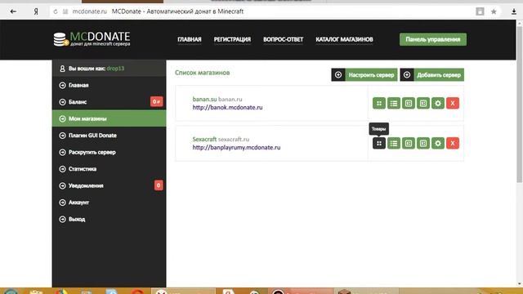Open Плагин GUI Donate in sidebar

click(109, 136)
